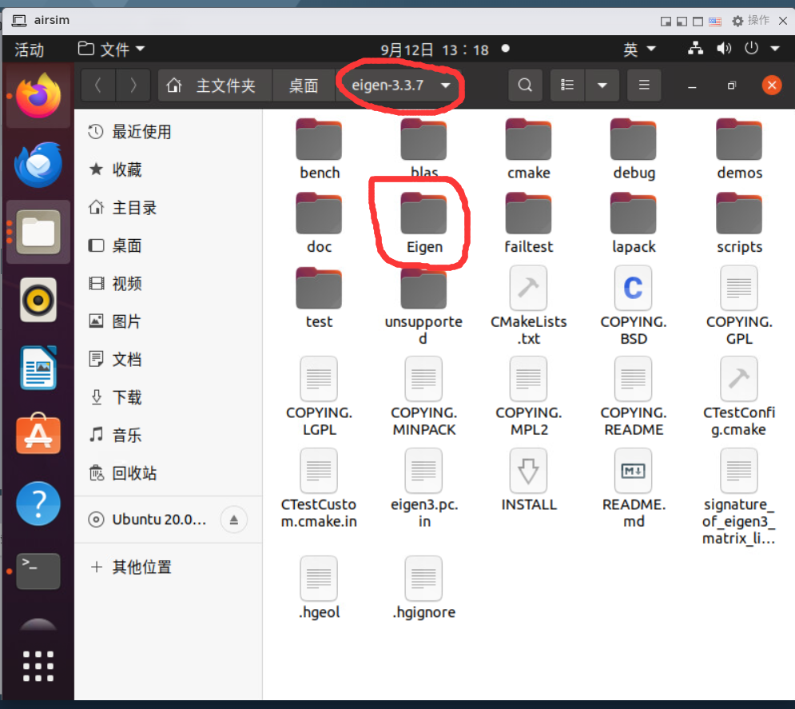Open the Eigen folder

tap(423, 223)
